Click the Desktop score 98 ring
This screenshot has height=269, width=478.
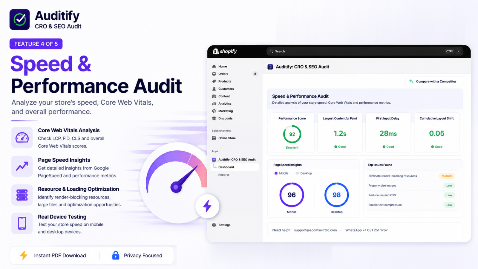tap(336, 195)
